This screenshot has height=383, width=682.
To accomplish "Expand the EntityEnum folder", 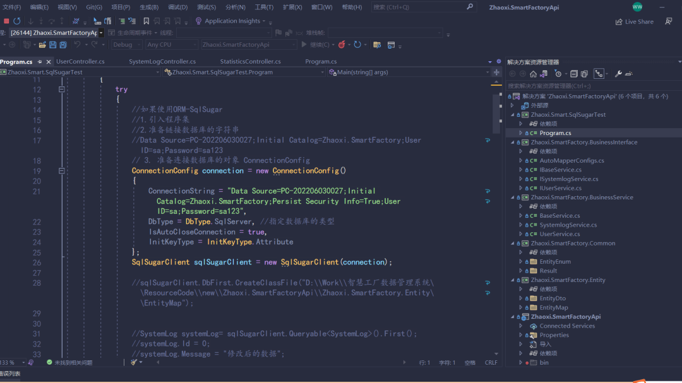I will 520,262.
